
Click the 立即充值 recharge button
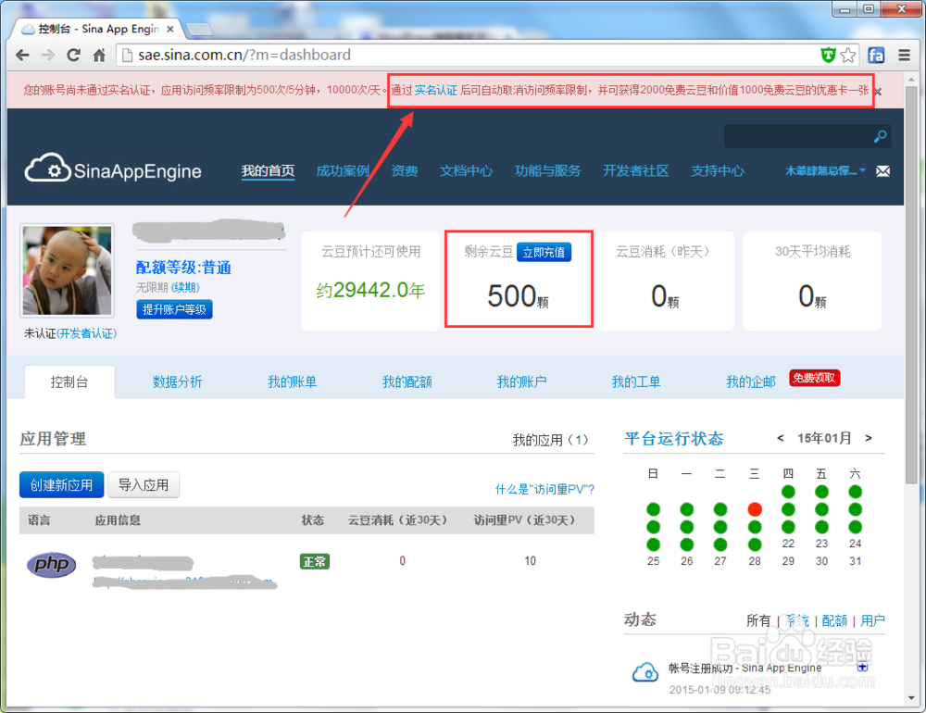(x=544, y=252)
